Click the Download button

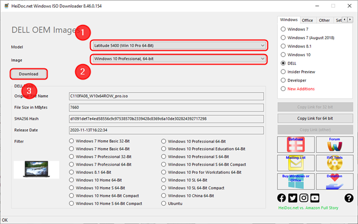click(29, 74)
